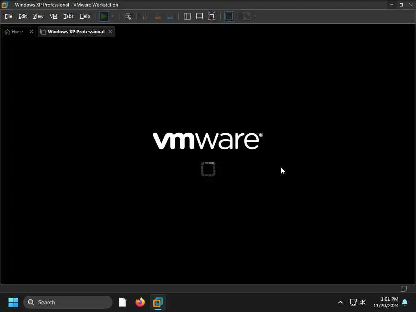Screen dimensions: 416x312
Task: Toggle the thumbnail bar icon
Action: tap(199, 16)
